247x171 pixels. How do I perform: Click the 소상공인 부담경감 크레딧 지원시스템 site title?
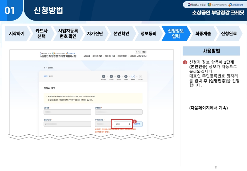[58, 56]
